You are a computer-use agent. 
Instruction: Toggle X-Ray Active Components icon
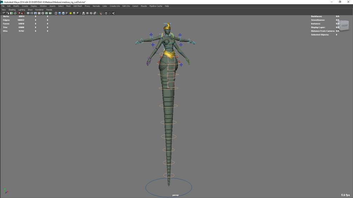click(x=109, y=13)
